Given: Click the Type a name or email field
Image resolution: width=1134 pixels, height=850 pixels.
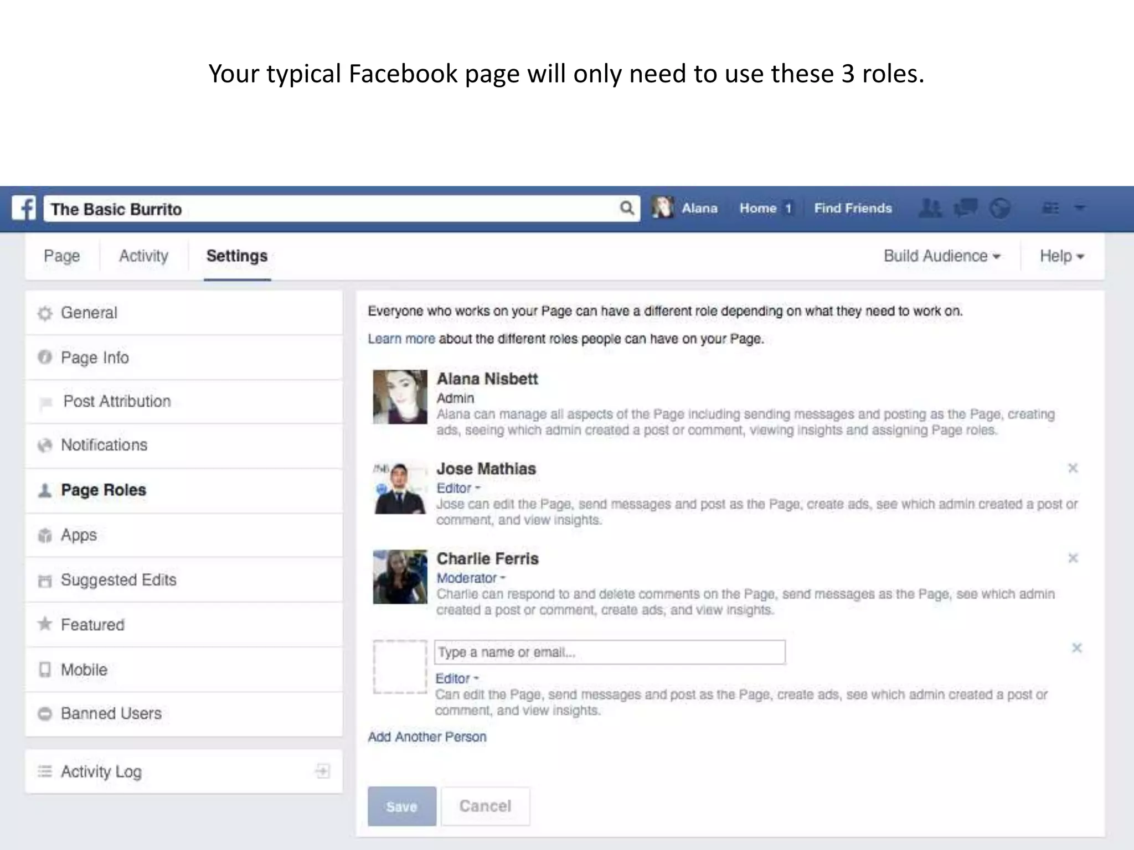Looking at the screenshot, I should coord(610,652).
